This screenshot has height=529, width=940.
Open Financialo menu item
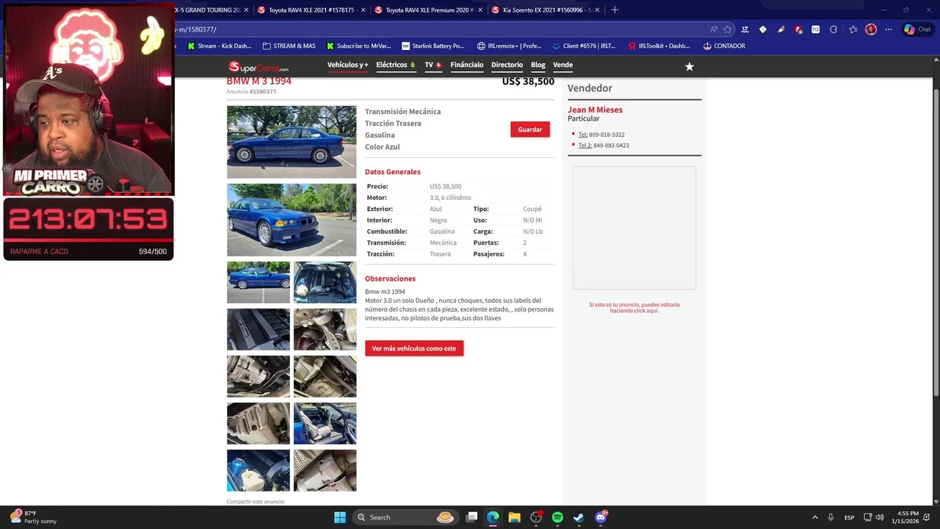[467, 65]
